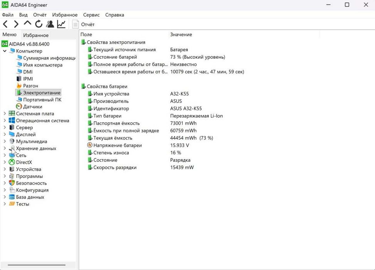375x270 pixels.
Task: Switch to the Избранное sidebar tab
Action: 36,35
